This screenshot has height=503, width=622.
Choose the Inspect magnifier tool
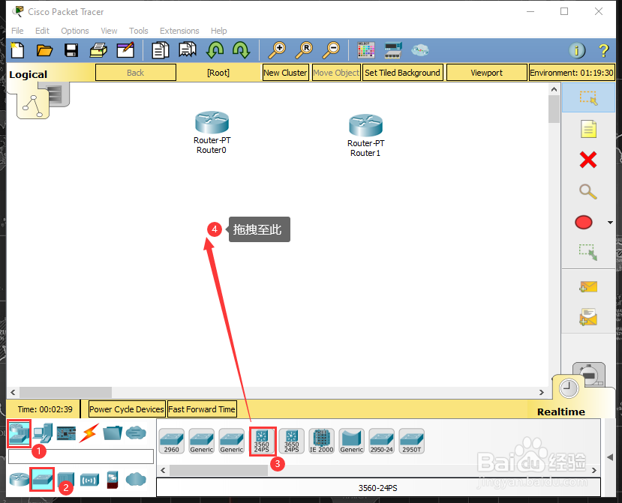click(588, 191)
